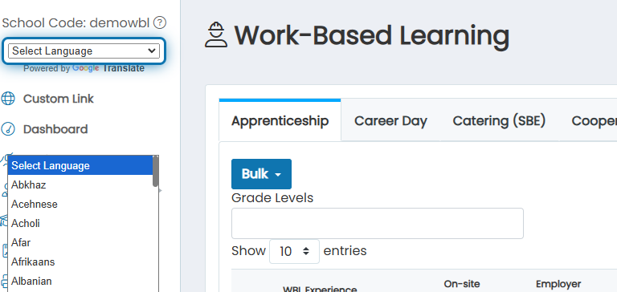Open the Catering (SBE) tab

pyautogui.click(x=499, y=120)
